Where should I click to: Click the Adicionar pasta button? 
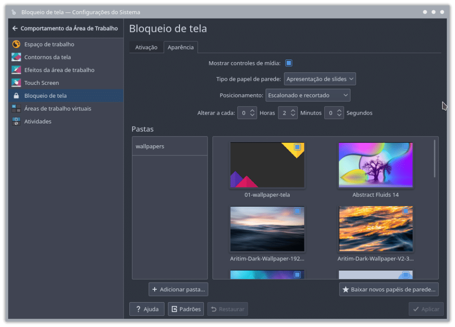[178, 290]
